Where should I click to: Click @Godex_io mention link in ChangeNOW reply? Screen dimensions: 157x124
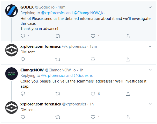click(x=84, y=76)
